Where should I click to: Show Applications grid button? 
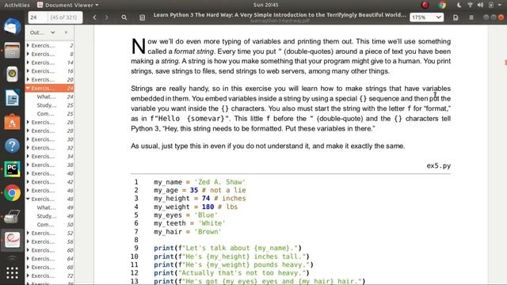12,273
